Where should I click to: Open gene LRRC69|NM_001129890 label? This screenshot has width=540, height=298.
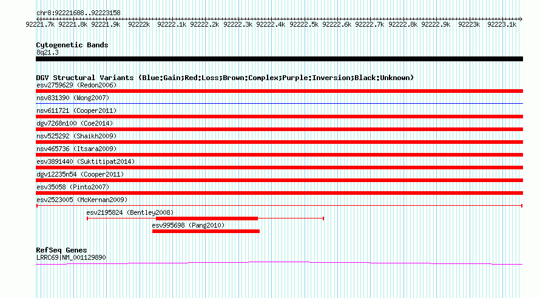(x=71, y=257)
